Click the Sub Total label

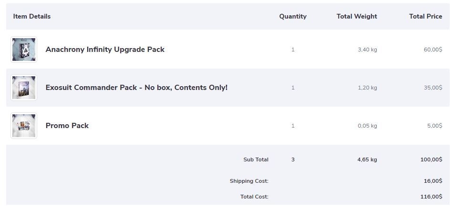pyautogui.click(x=256, y=159)
